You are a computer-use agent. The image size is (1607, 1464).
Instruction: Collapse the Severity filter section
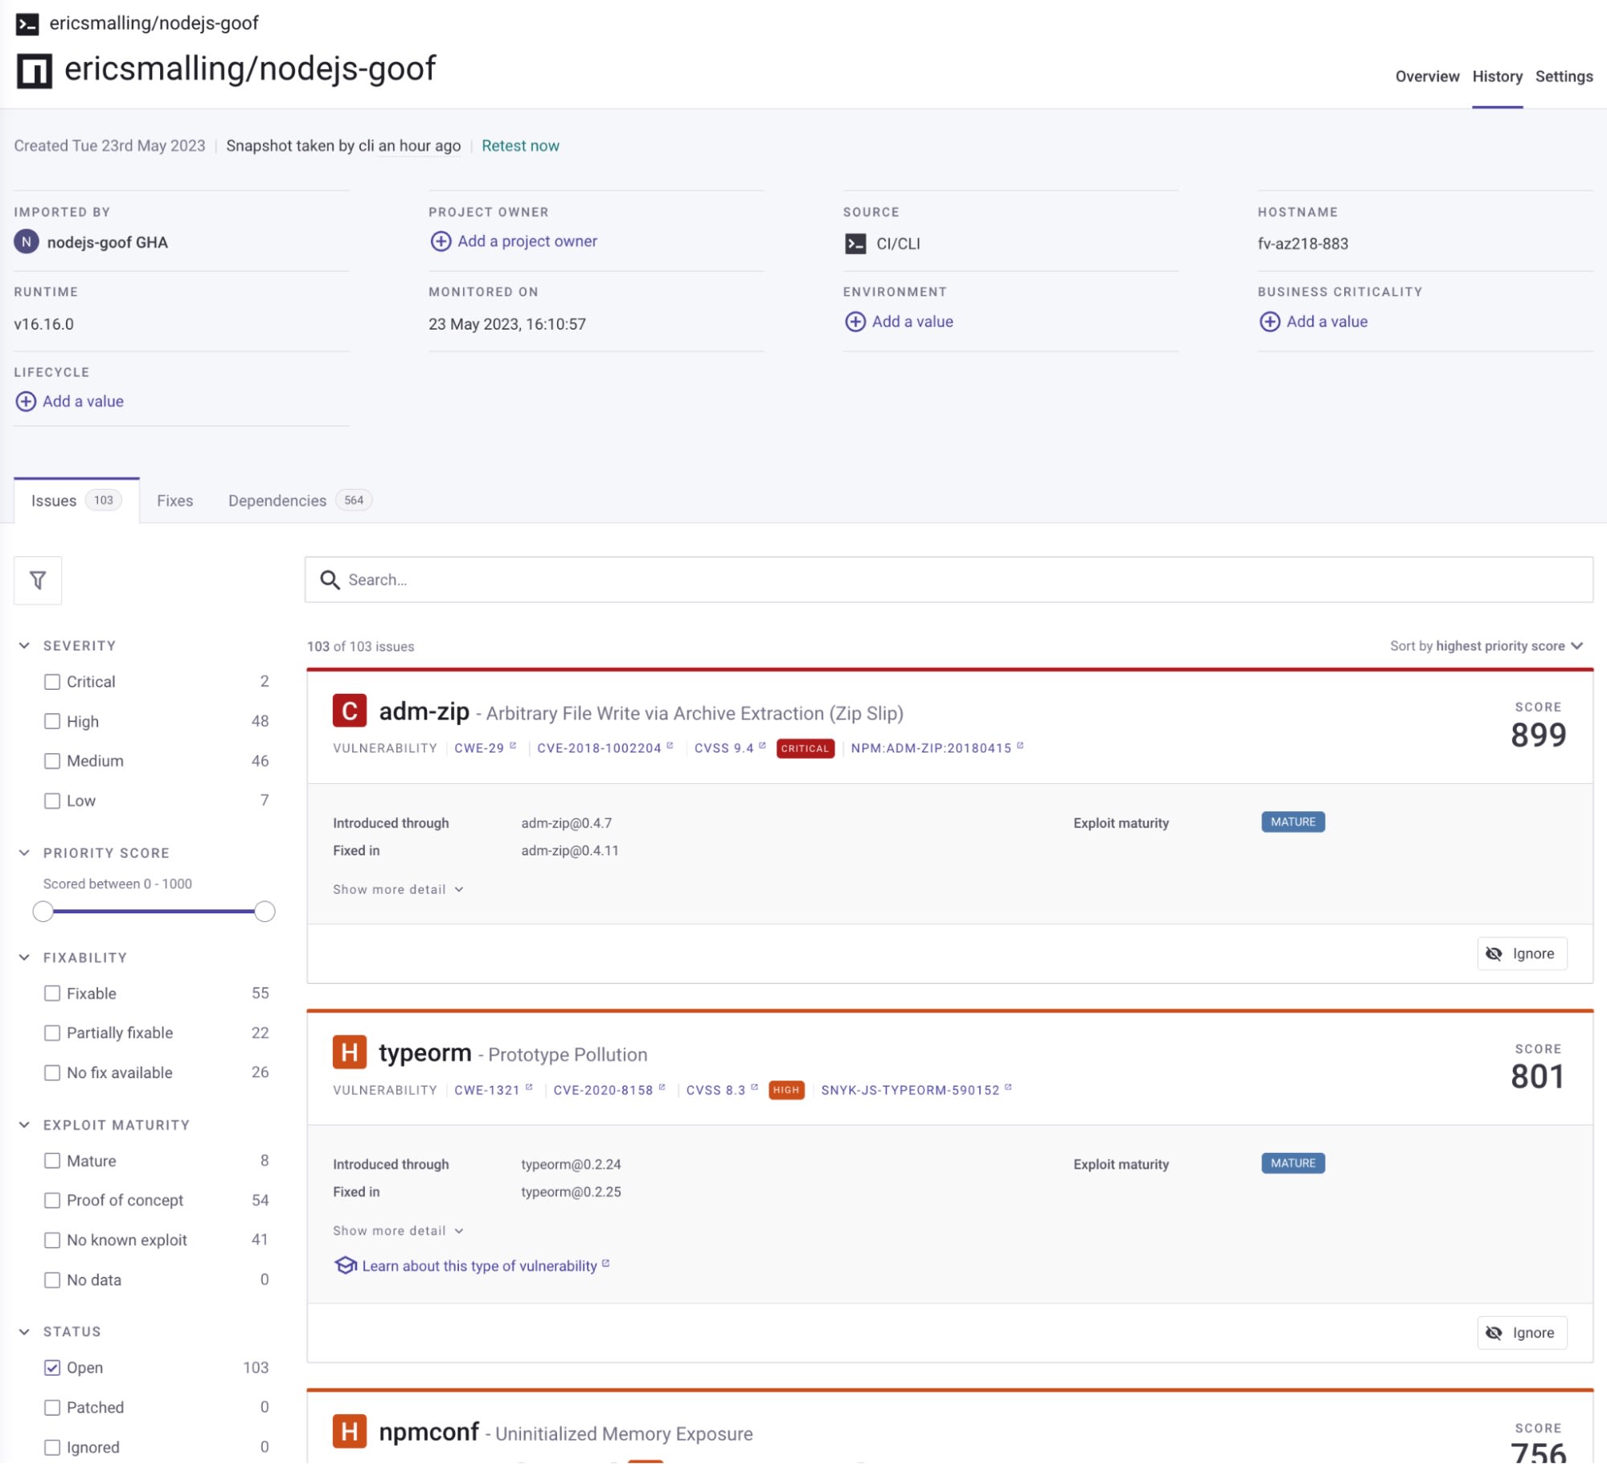[24, 646]
